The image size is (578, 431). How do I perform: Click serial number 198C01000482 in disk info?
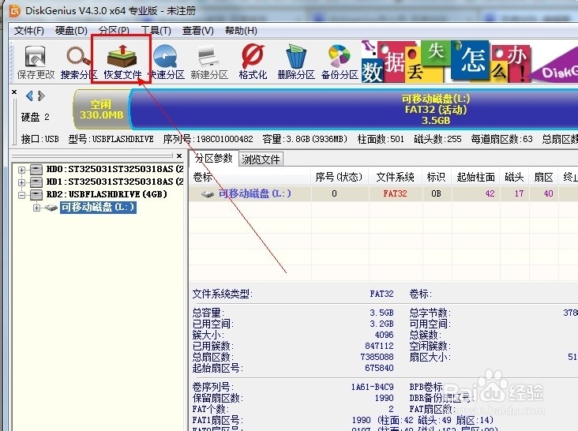[224, 139]
